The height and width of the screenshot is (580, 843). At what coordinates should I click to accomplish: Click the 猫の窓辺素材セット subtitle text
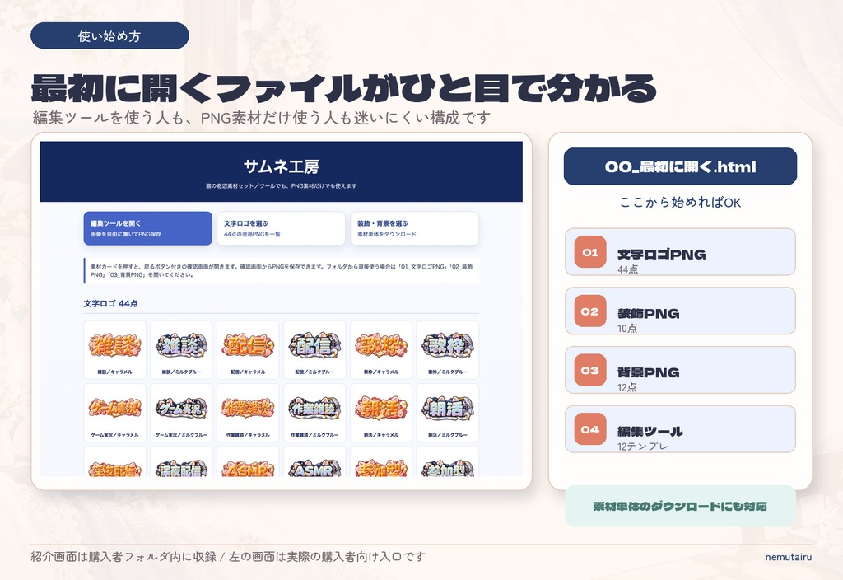point(282,186)
